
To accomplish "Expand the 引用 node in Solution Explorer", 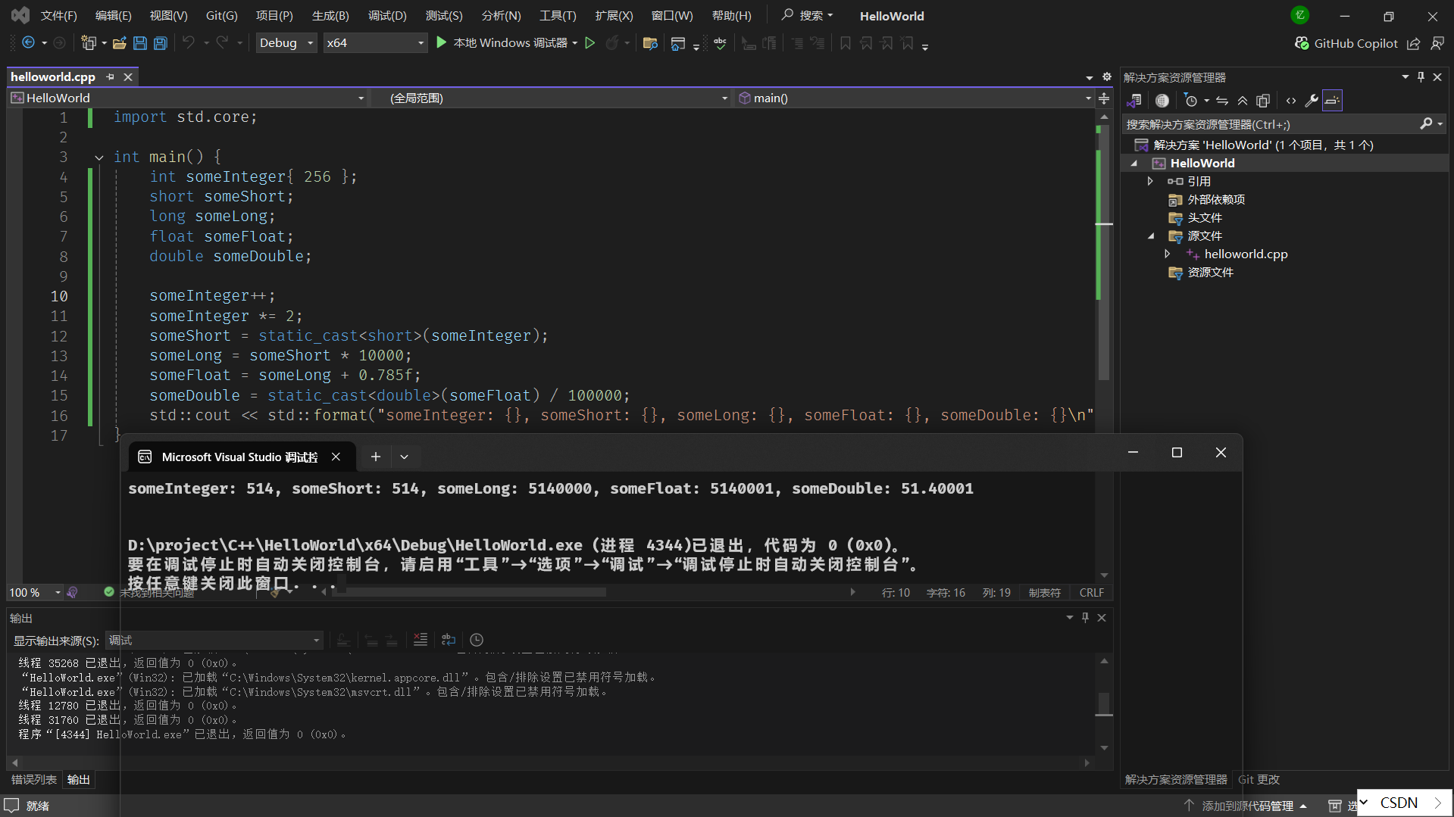I will click(x=1150, y=181).
